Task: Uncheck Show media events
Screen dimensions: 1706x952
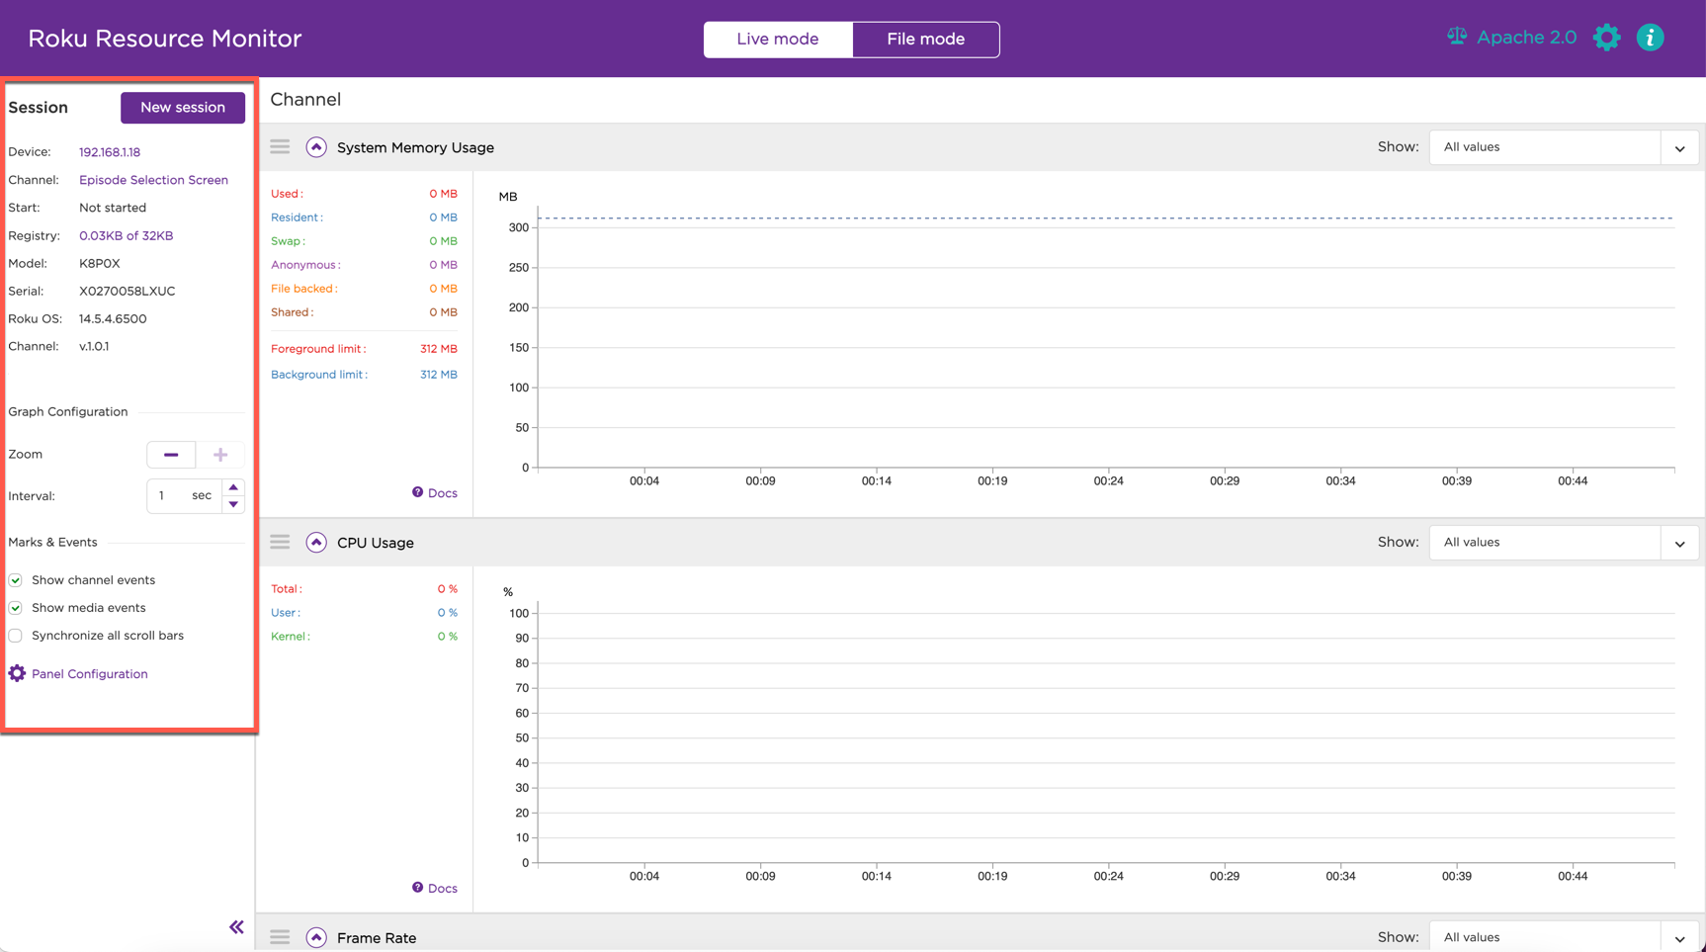Action: (16, 608)
